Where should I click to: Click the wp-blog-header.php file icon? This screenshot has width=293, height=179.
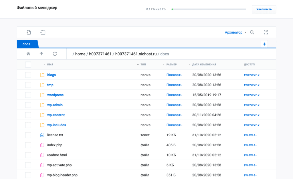click(42, 175)
